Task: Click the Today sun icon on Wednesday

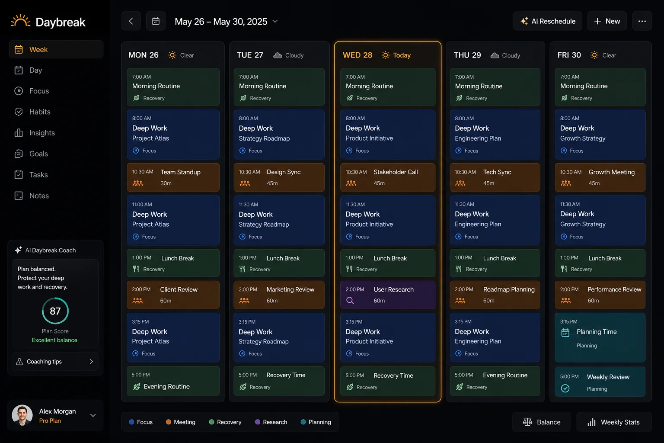Action: pyautogui.click(x=385, y=55)
